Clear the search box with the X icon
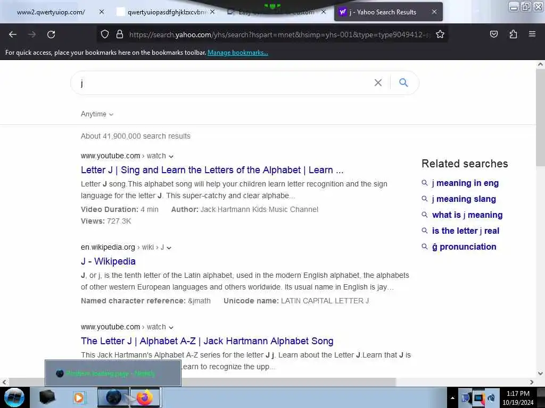Screen dimensions: 545x408 pos(378,82)
